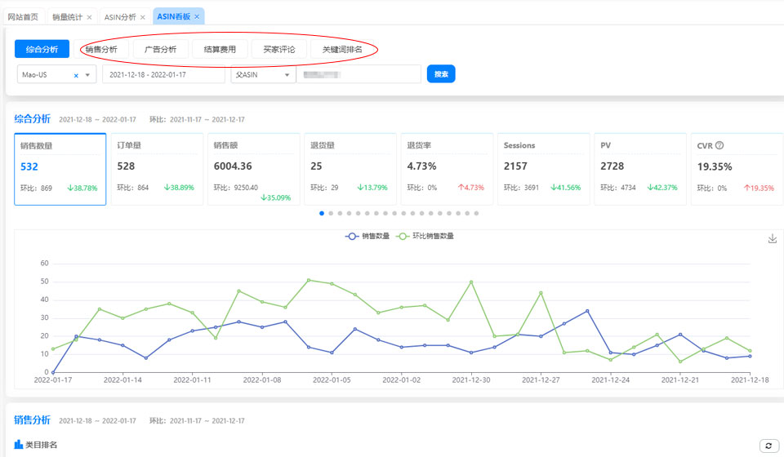Open the 结算费用 section

click(x=220, y=49)
